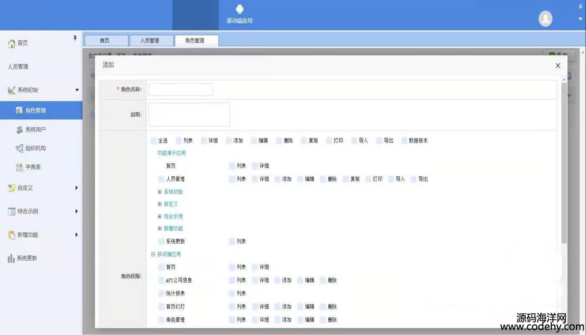586x335 pixels.
Task: Tick 人员管理 row 打印 checkbox
Action: click(369, 179)
